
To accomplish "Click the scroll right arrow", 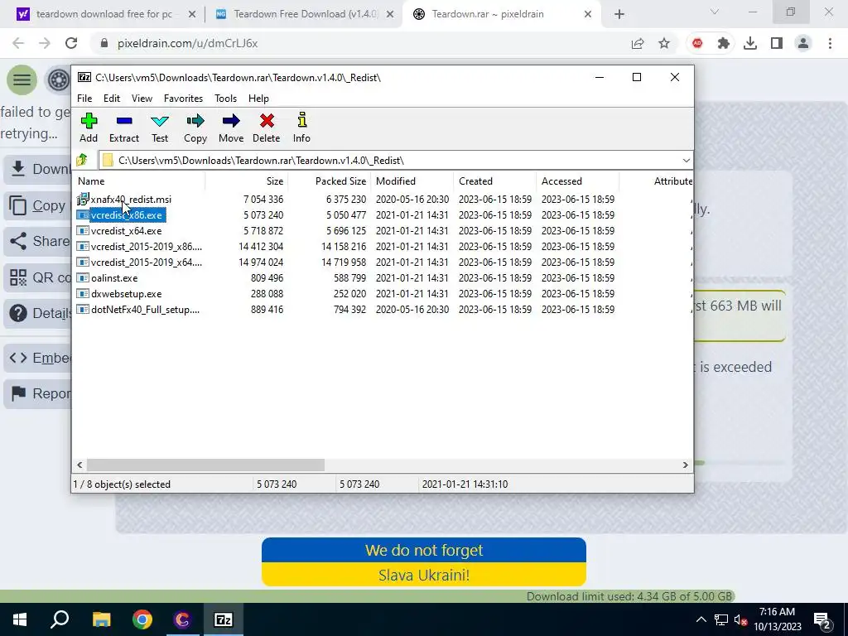I will tap(685, 465).
